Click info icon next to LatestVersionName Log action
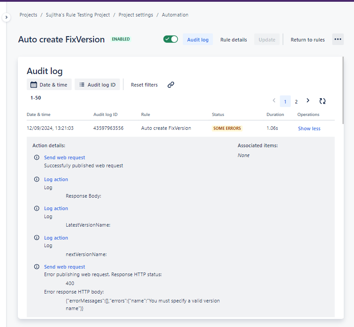The image size is (354, 327). click(37, 208)
